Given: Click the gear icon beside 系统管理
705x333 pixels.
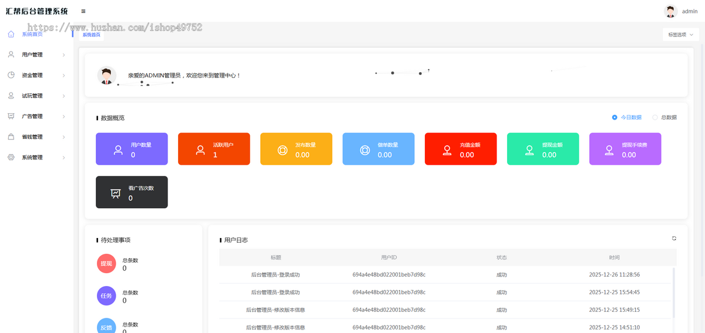Looking at the screenshot, I should [x=11, y=157].
